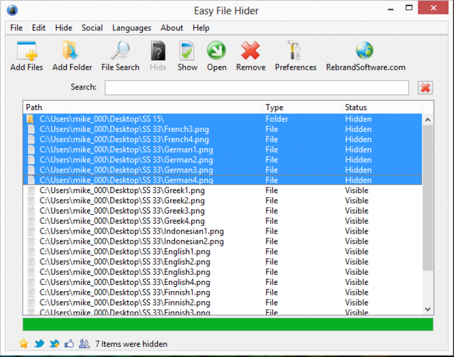Close the Easy File Hider window

tap(433, 8)
